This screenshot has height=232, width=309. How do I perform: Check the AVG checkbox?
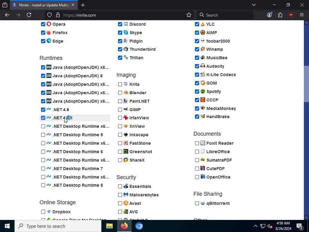click(120, 212)
